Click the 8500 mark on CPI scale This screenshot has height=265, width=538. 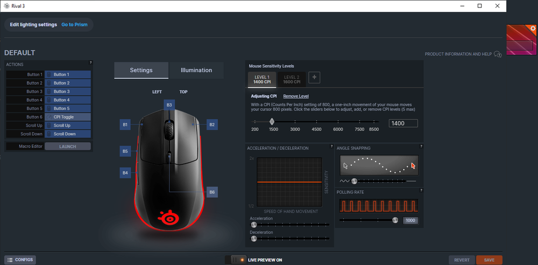tap(374, 130)
